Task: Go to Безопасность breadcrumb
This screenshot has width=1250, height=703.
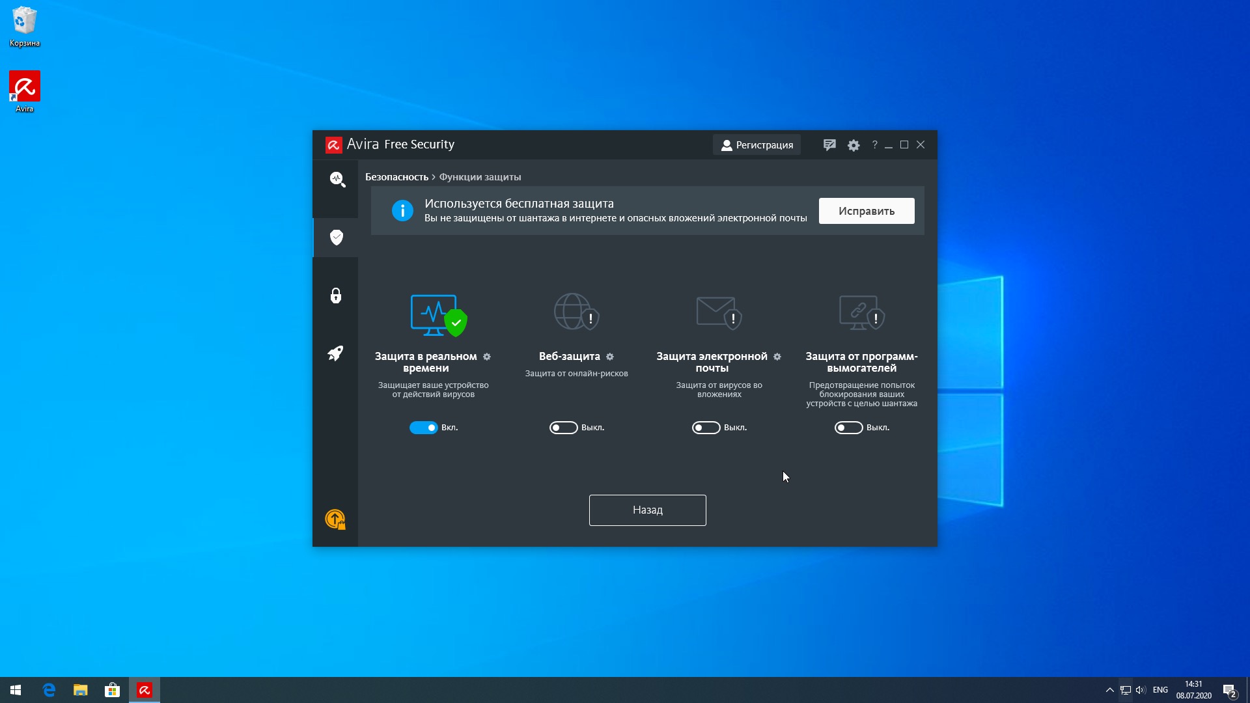Action: [x=396, y=177]
